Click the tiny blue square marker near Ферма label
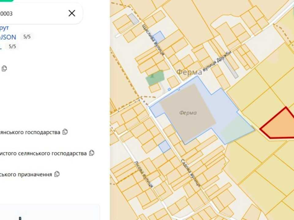294x220 pixels. pos(169,90)
